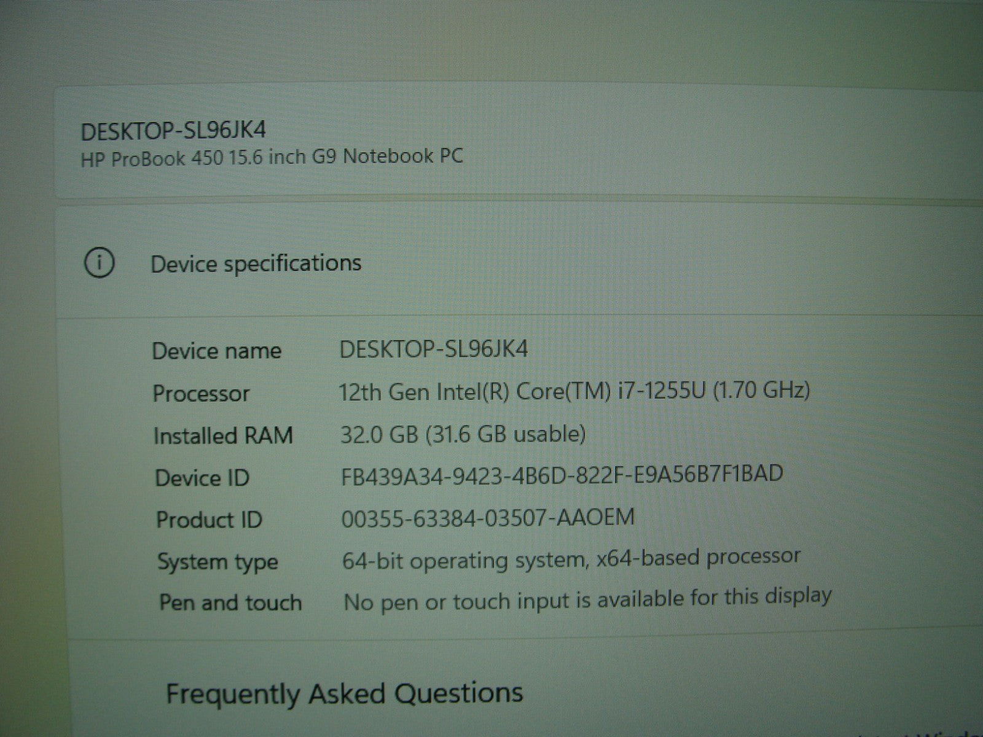Click the DESKTOP-SL96JK4 title at top
This screenshot has height=737, width=983.
click(x=173, y=131)
